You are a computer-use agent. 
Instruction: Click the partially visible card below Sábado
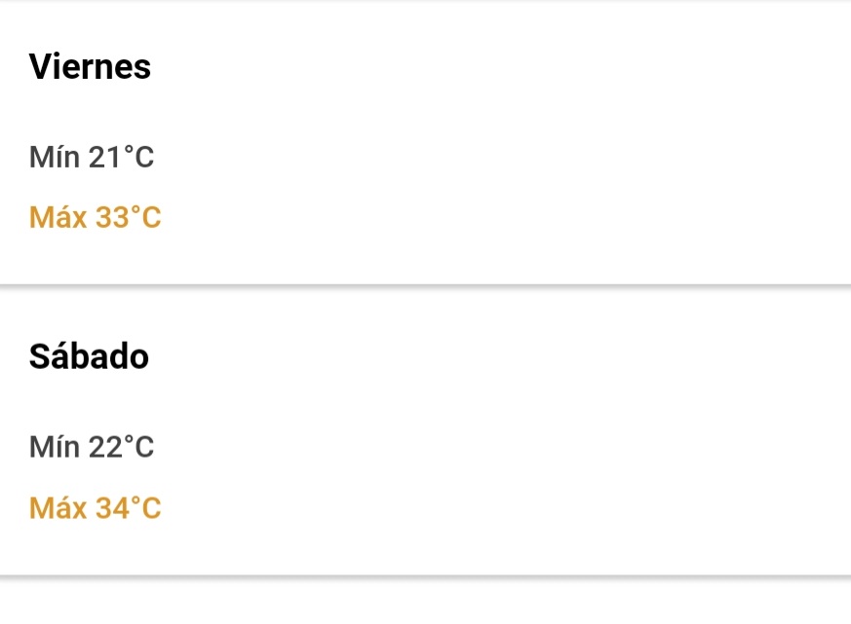pyautogui.click(x=425, y=604)
